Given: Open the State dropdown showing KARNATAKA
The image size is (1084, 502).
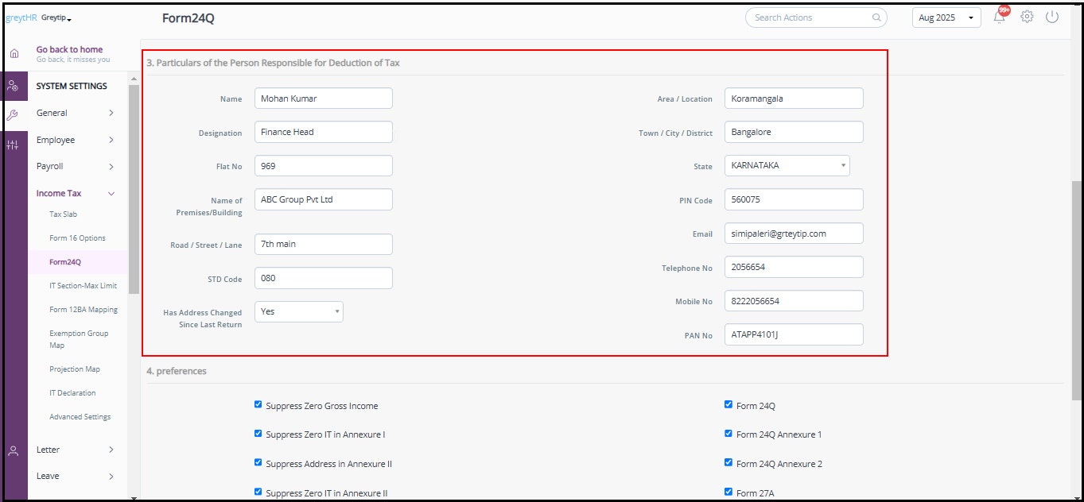Looking at the screenshot, I should tap(787, 165).
